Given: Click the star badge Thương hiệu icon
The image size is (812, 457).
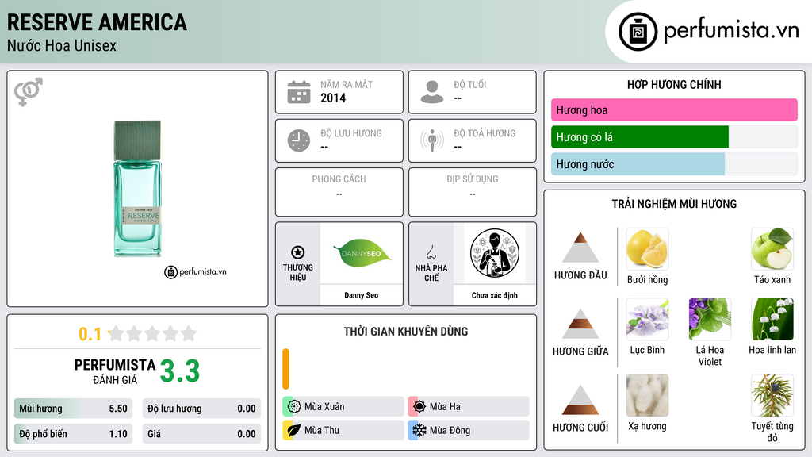Looking at the screenshot, I should coord(298,252).
